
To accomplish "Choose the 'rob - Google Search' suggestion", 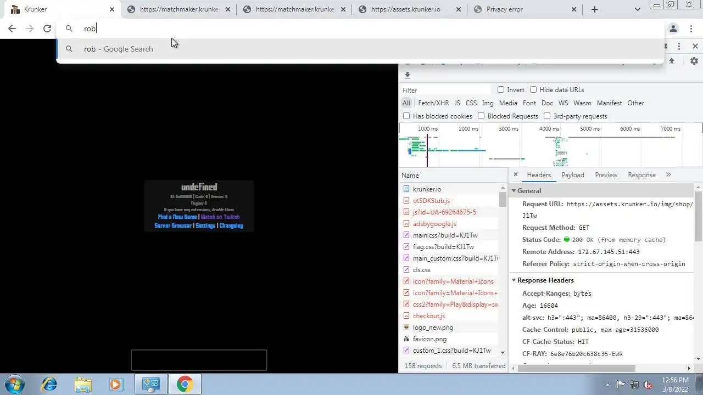I will 360,49.
